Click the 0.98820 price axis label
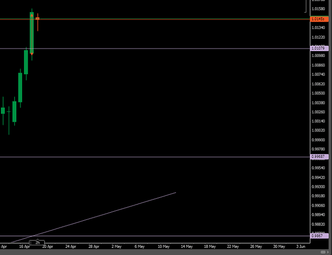The image size is (332, 255). click(x=318, y=224)
